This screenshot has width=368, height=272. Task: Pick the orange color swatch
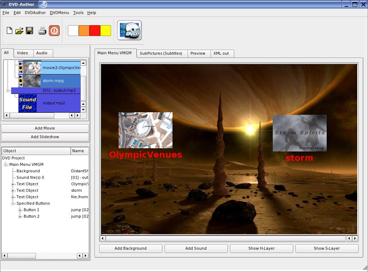(84, 31)
